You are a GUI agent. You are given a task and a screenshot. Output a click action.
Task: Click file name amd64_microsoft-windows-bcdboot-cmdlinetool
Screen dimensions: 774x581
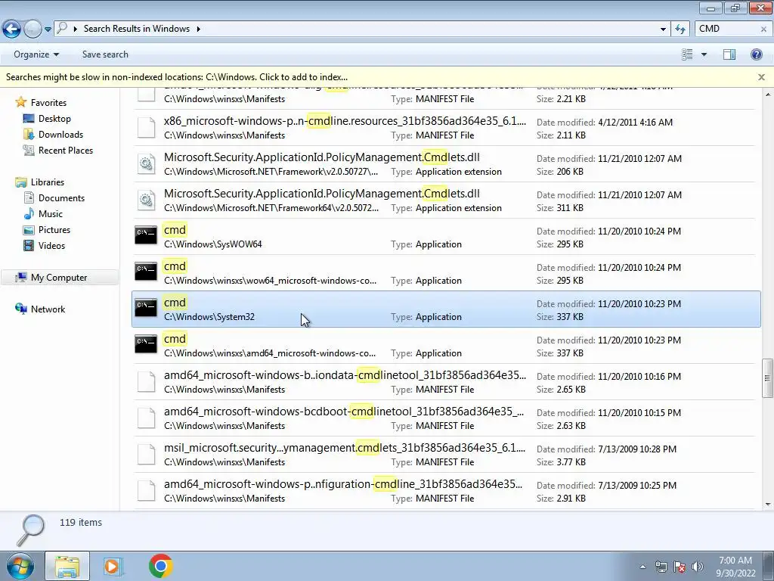[x=344, y=412]
